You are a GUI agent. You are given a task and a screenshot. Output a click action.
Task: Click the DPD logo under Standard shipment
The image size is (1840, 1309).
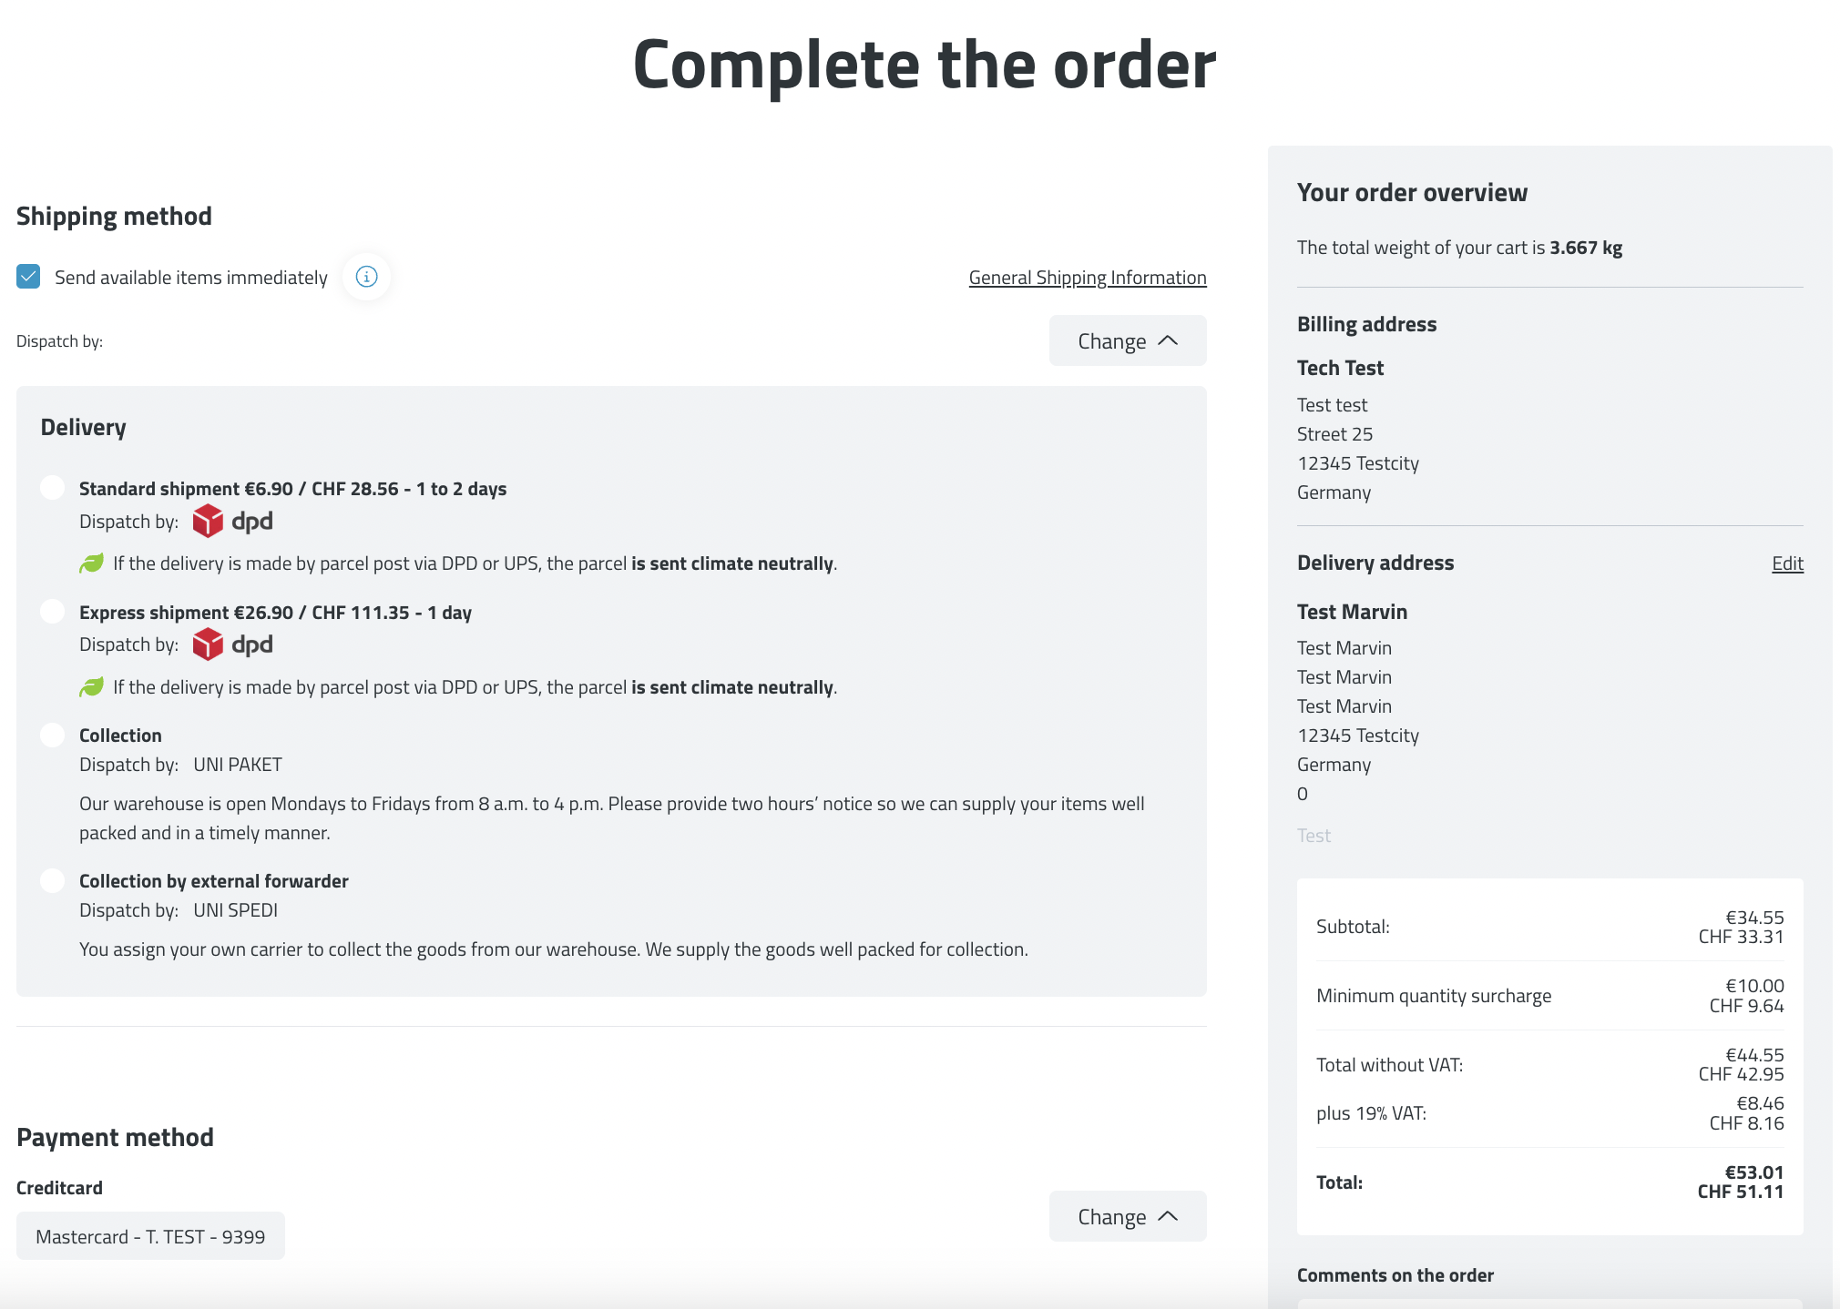point(233,522)
